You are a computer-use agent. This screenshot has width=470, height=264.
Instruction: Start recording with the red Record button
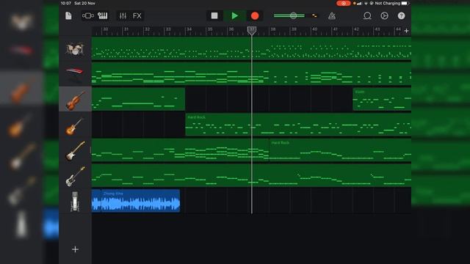pos(255,16)
